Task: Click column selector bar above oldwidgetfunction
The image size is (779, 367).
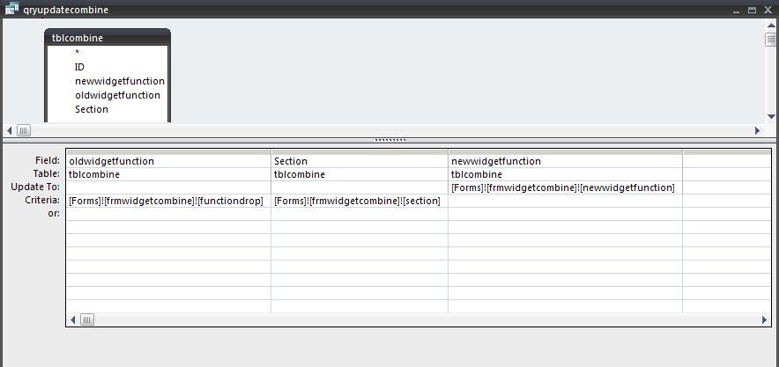Action: point(168,151)
